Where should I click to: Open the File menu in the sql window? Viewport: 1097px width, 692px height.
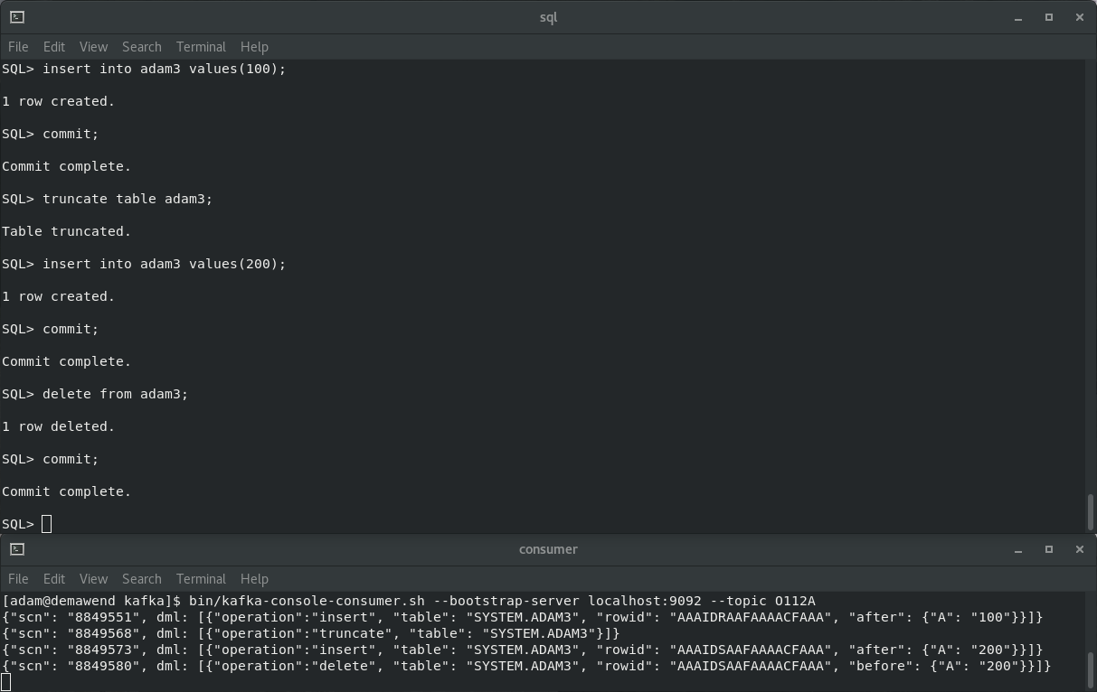click(17, 46)
